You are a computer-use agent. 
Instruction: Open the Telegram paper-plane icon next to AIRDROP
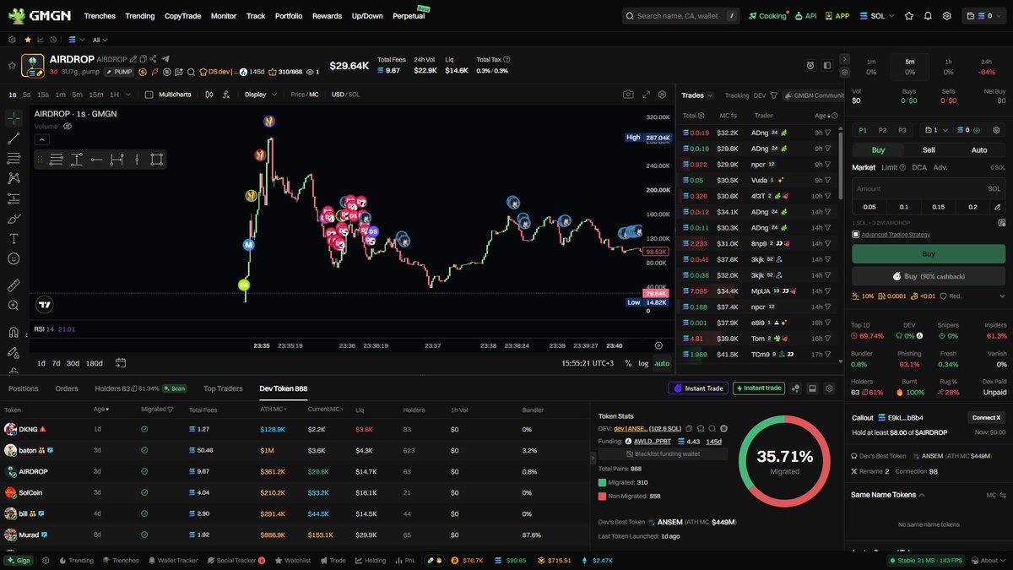point(165,59)
